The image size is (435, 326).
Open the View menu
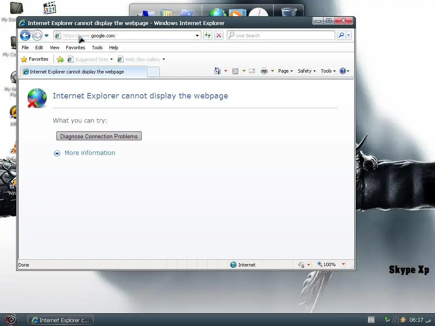point(54,48)
